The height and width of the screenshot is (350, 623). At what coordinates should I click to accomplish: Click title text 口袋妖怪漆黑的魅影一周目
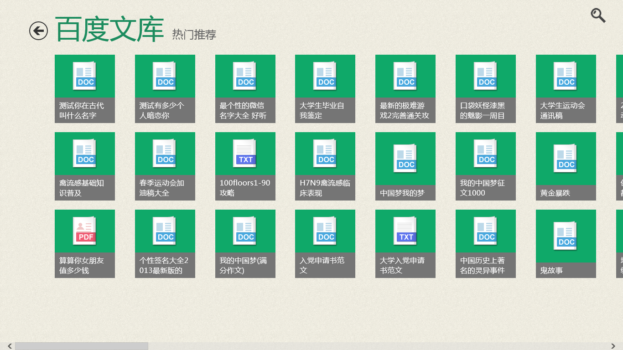tap(483, 111)
